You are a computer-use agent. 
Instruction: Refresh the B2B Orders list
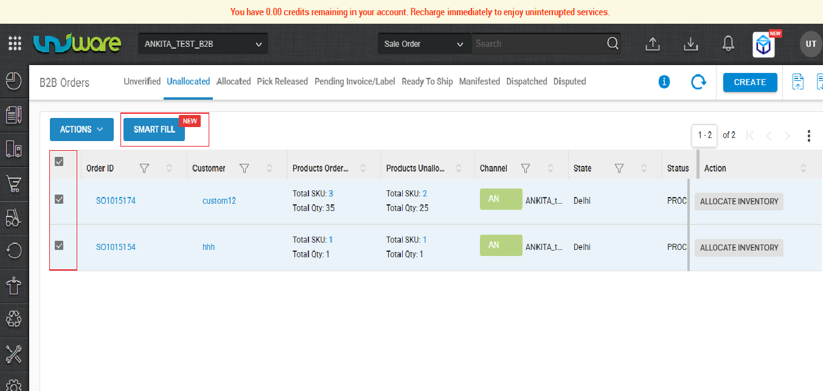tap(698, 81)
